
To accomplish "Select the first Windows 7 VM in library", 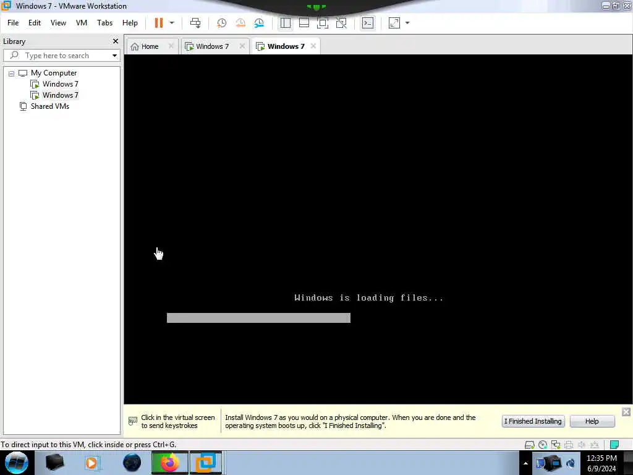I will click(x=60, y=84).
